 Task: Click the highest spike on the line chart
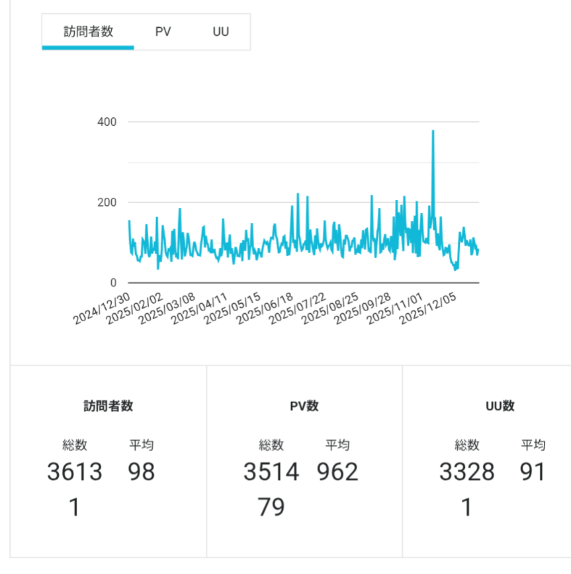[x=433, y=132]
